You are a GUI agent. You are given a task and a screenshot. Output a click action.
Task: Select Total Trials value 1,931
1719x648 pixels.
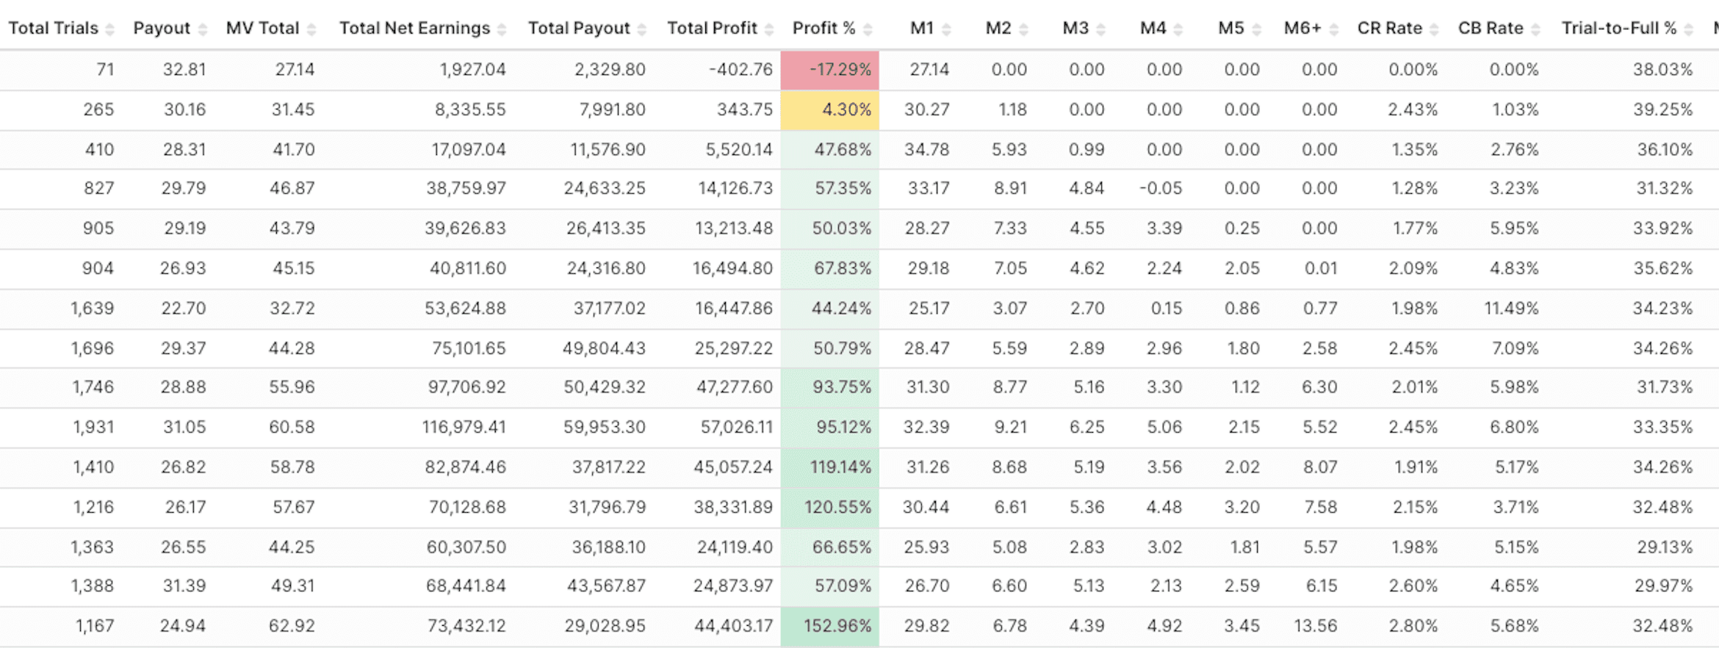tap(93, 427)
